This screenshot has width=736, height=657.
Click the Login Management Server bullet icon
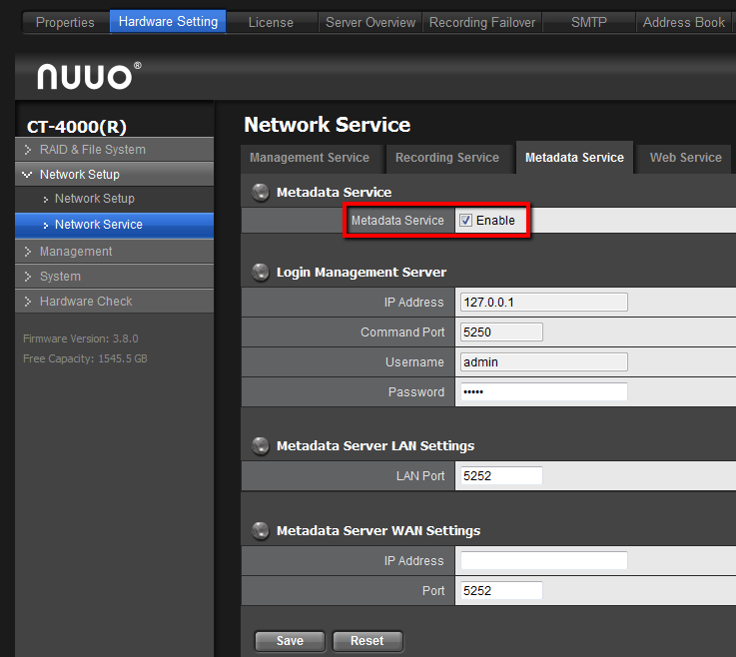[x=260, y=272]
